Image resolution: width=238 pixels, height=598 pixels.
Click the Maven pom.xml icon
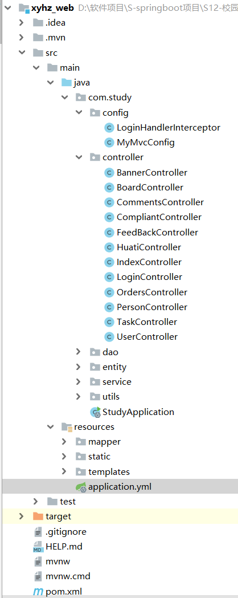(x=39, y=592)
